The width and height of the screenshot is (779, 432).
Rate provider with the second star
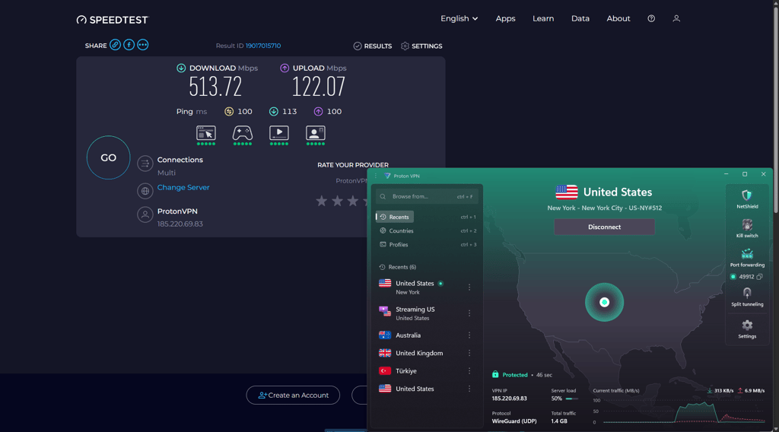point(337,201)
